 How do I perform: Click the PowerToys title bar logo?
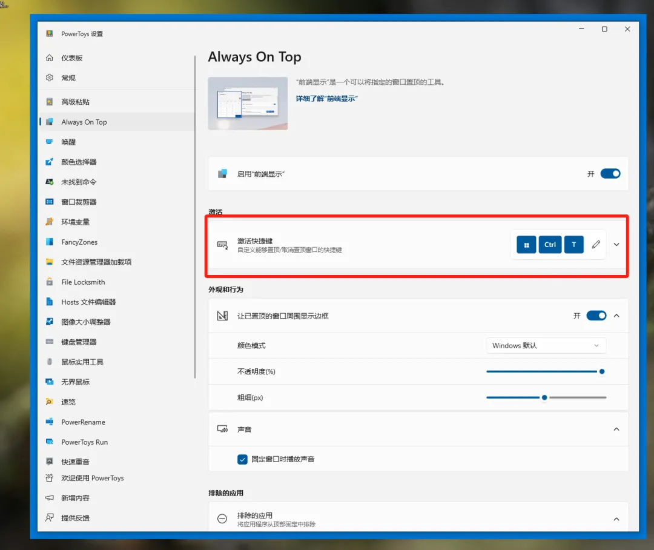point(49,33)
